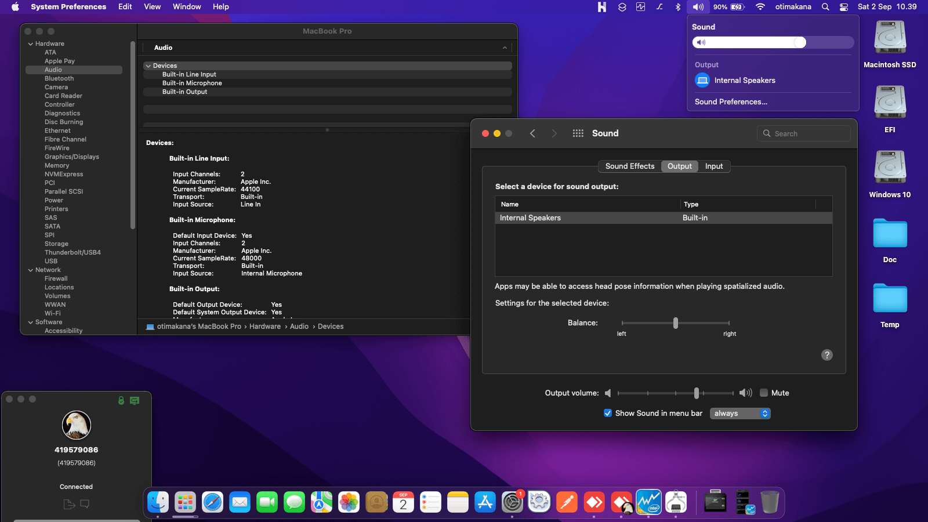Open the Notes app in the Dock
Viewport: 928px width, 522px height.
(x=458, y=502)
